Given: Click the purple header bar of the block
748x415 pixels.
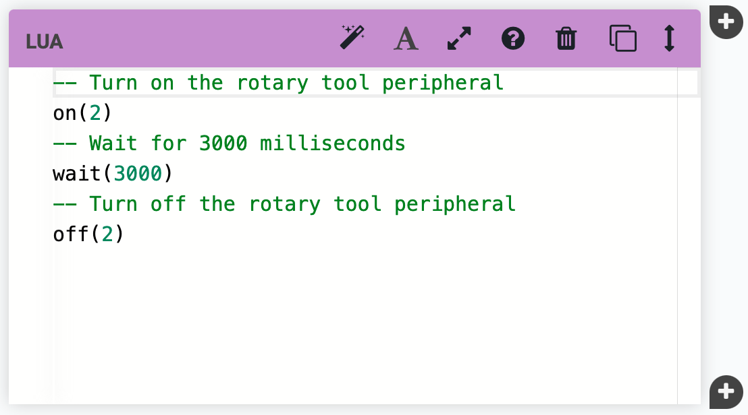Looking at the screenshot, I should click(203, 38).
